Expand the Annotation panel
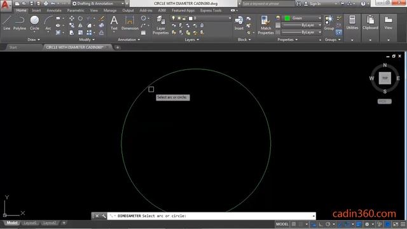Image resolution: width=407 pixels, height=229 pixels. pos(128,39)
